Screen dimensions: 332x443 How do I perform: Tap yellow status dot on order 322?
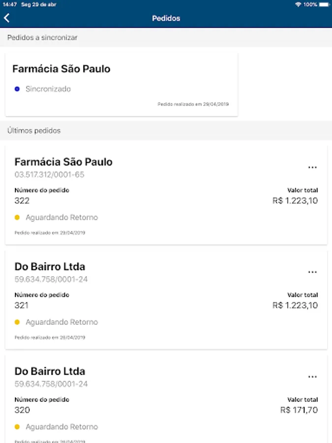pyautogui.click(x=17, y=218)
